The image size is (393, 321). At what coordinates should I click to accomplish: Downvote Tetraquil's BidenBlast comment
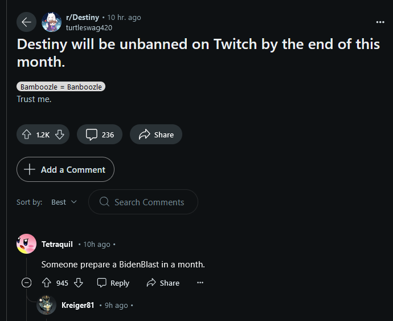pos(79,283)
